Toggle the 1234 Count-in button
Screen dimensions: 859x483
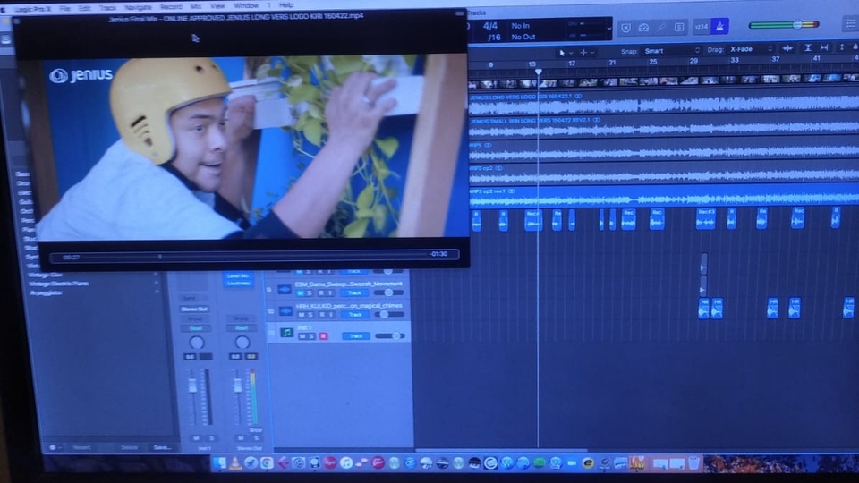[702, 26]
